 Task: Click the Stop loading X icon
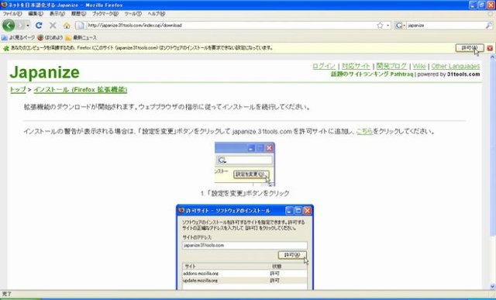click(x=53, y=26)
